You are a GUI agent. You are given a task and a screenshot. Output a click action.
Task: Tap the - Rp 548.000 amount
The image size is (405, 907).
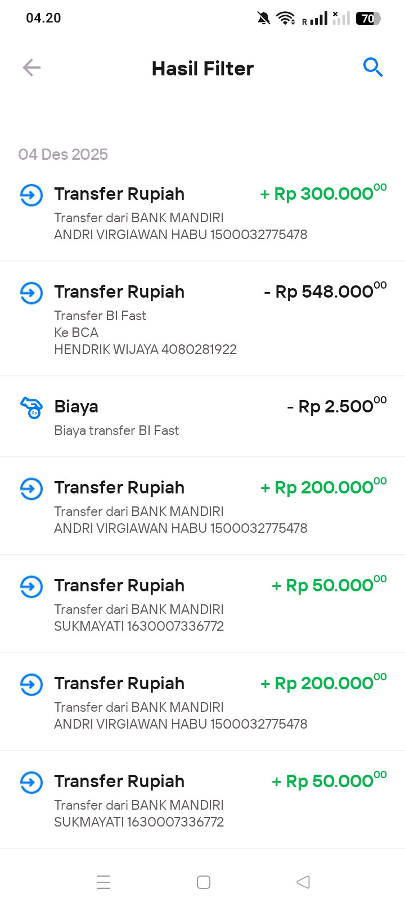[x=325, y=291]
